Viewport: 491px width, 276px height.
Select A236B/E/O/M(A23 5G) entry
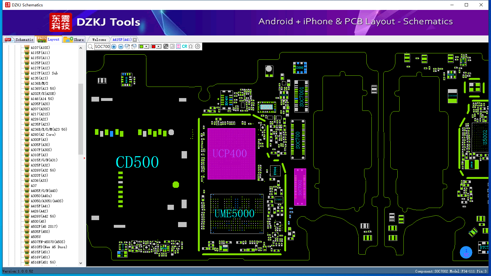point(49,129)
